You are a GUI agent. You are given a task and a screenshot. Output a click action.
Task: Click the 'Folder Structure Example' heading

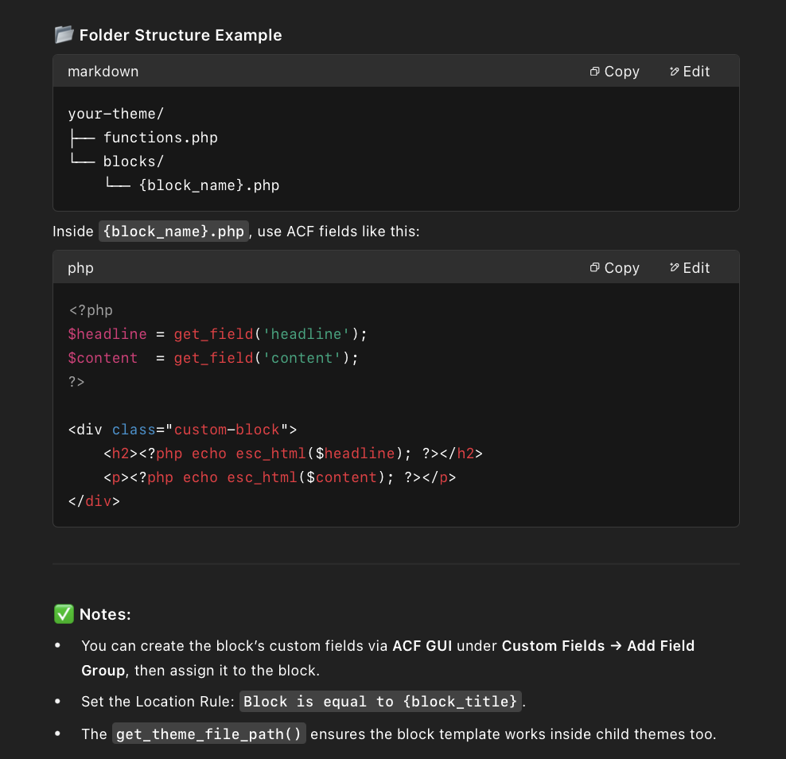[181, 35]
